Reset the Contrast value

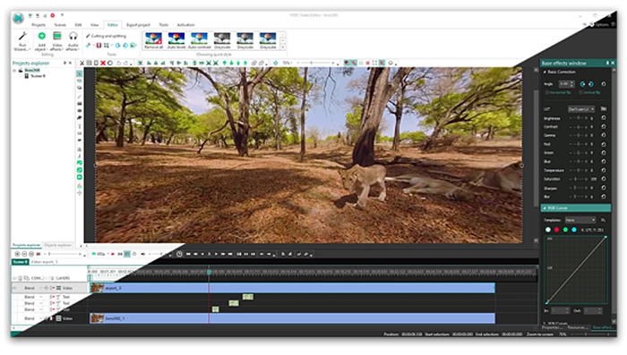[x=604, y=127]
